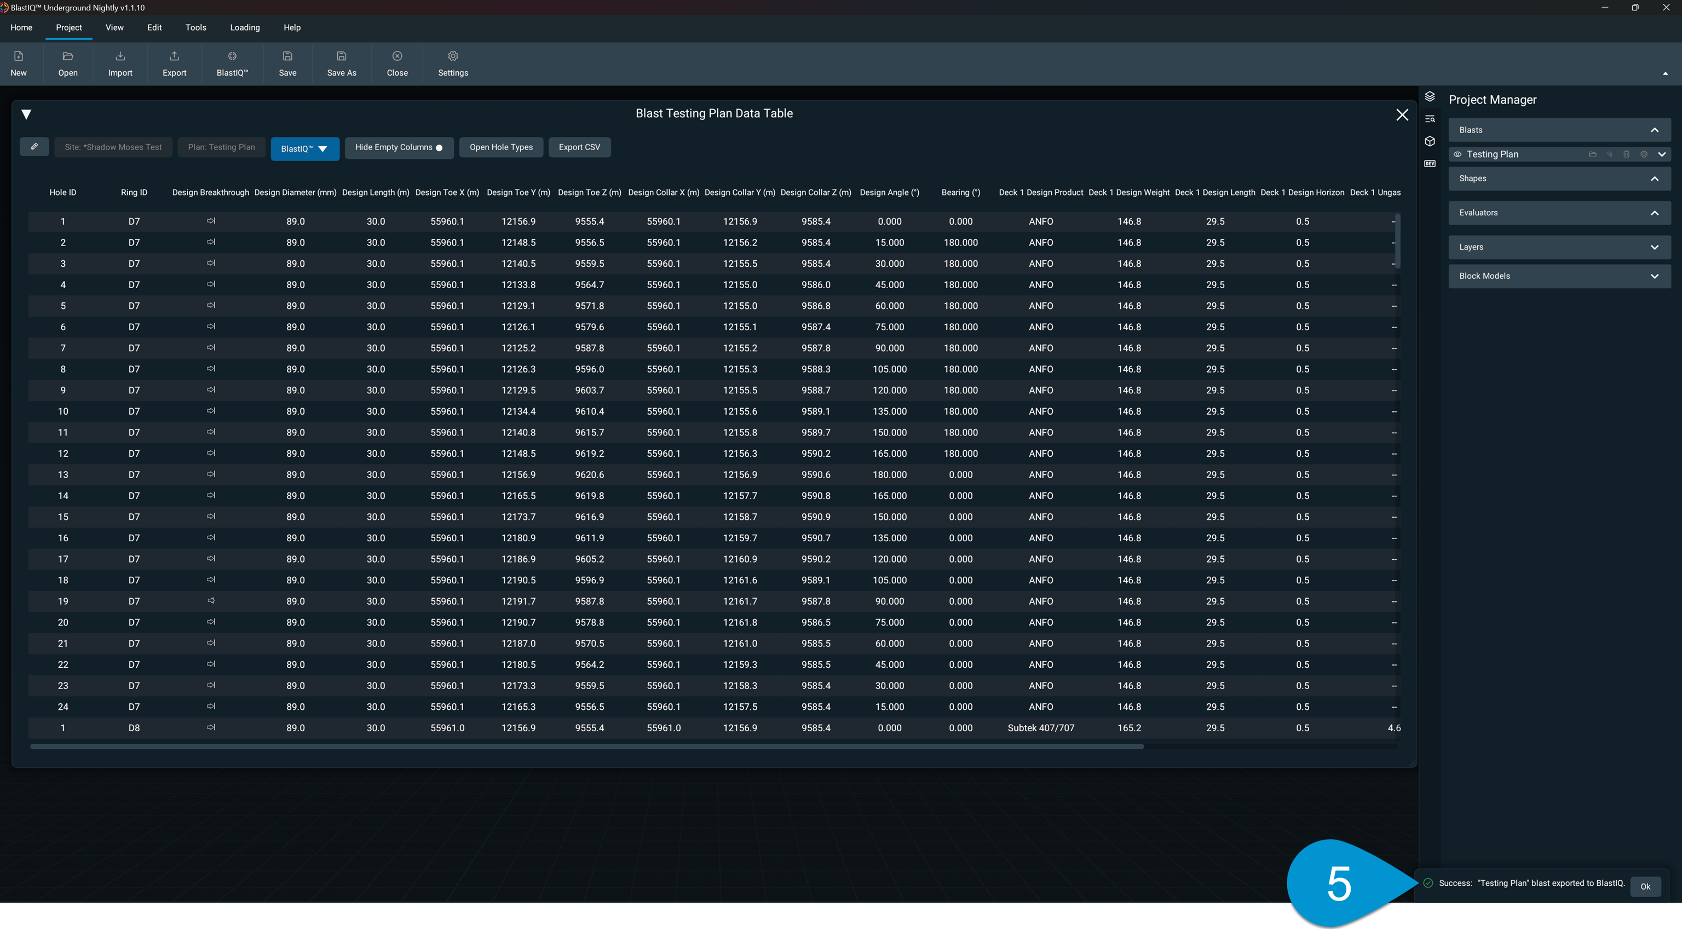Click breakthrough icon for hole 5
The image size is (1682, 929).
pyautogui.click(x=211, y=305)
